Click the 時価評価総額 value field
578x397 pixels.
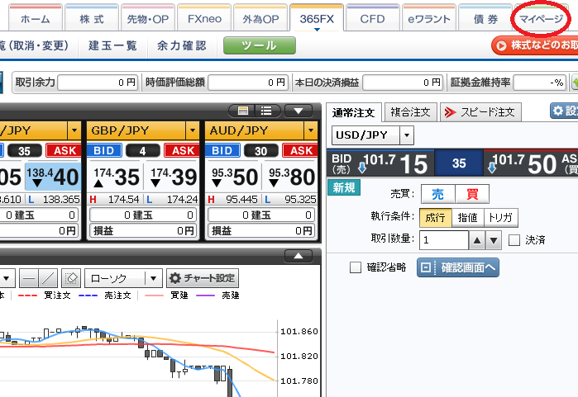[x=248, y=83]
